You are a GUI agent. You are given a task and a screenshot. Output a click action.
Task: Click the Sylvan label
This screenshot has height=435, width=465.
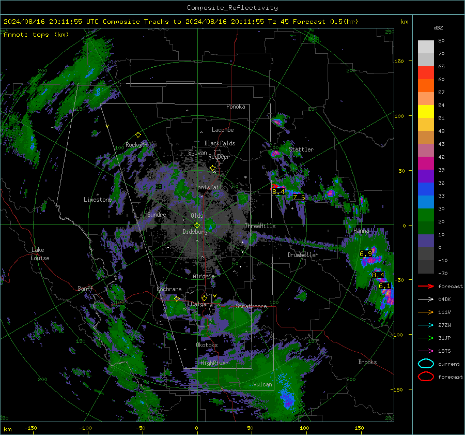click(197, 153)
